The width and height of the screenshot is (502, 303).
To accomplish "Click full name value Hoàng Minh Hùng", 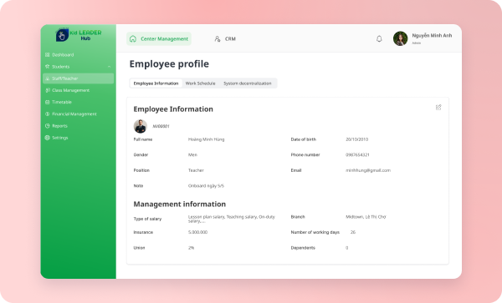I will (206, 139).
